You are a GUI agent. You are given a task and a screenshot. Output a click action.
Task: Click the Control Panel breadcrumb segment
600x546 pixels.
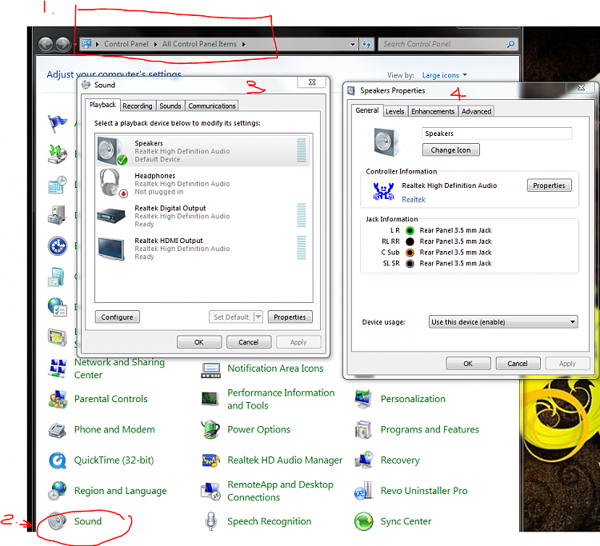point(126,44)
